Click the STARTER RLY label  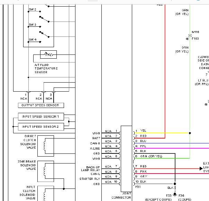(x=90, y=179)
